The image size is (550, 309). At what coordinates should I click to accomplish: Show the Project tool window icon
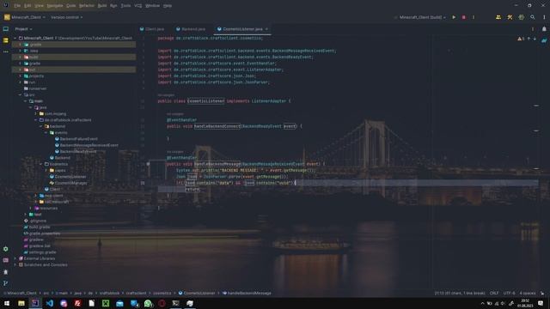(6, 29)
